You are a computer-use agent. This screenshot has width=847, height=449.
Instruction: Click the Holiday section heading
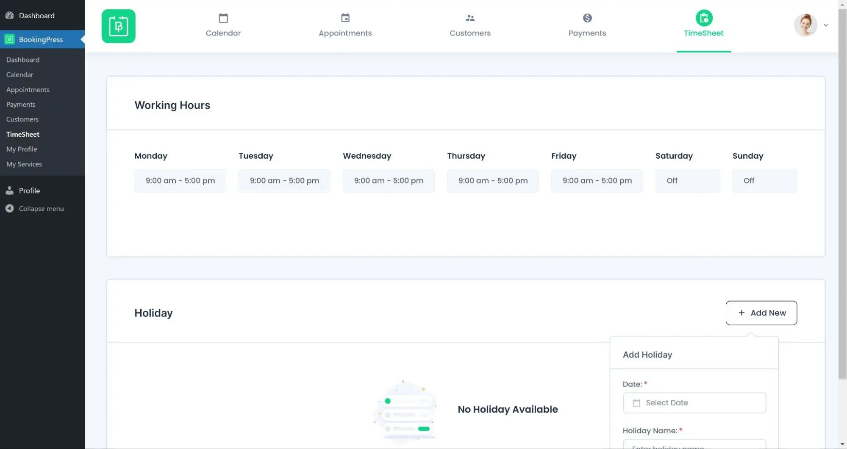point(153,313)
